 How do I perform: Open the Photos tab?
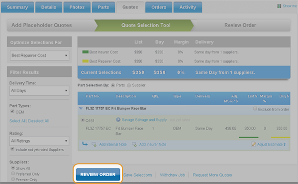pyautogui.click(x=77, y=7)
